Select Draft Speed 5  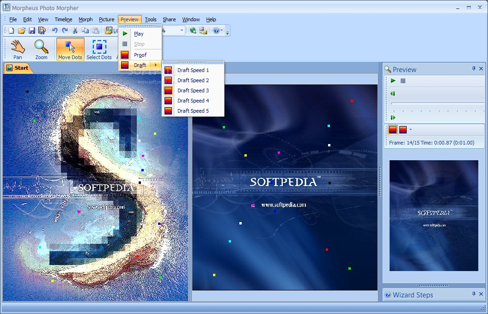pos(193,111)
